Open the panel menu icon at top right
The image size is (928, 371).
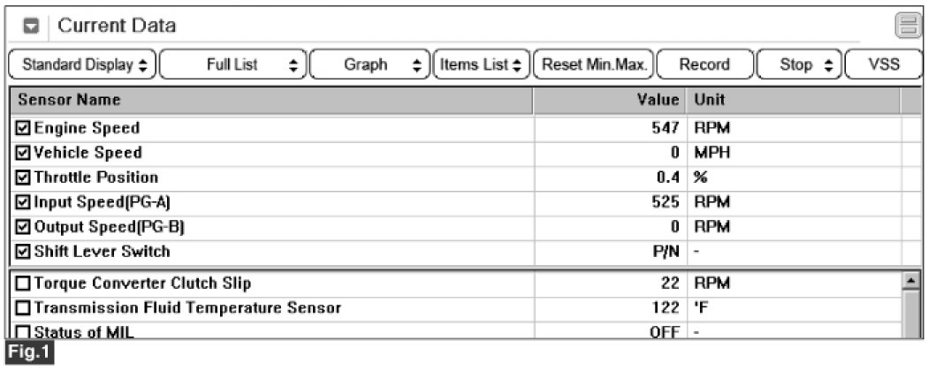(904, 26)
